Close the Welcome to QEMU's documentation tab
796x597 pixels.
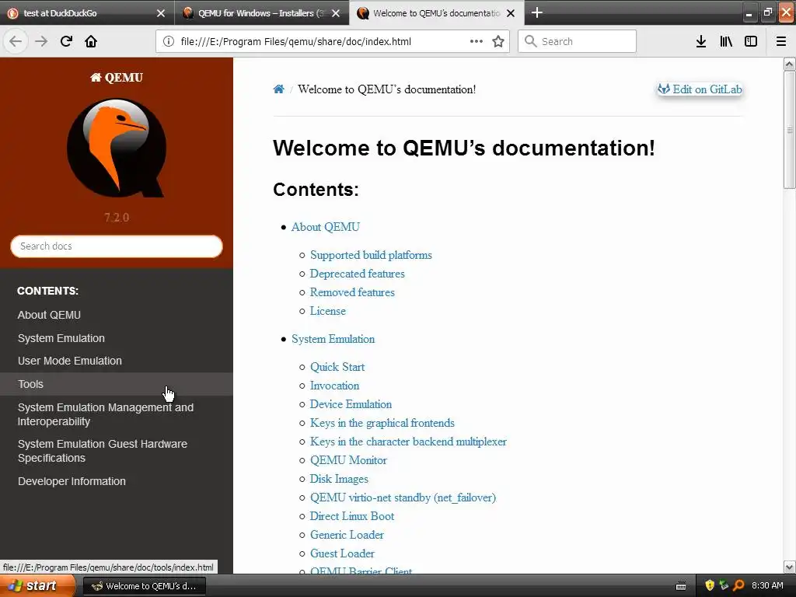coord(511,13)
